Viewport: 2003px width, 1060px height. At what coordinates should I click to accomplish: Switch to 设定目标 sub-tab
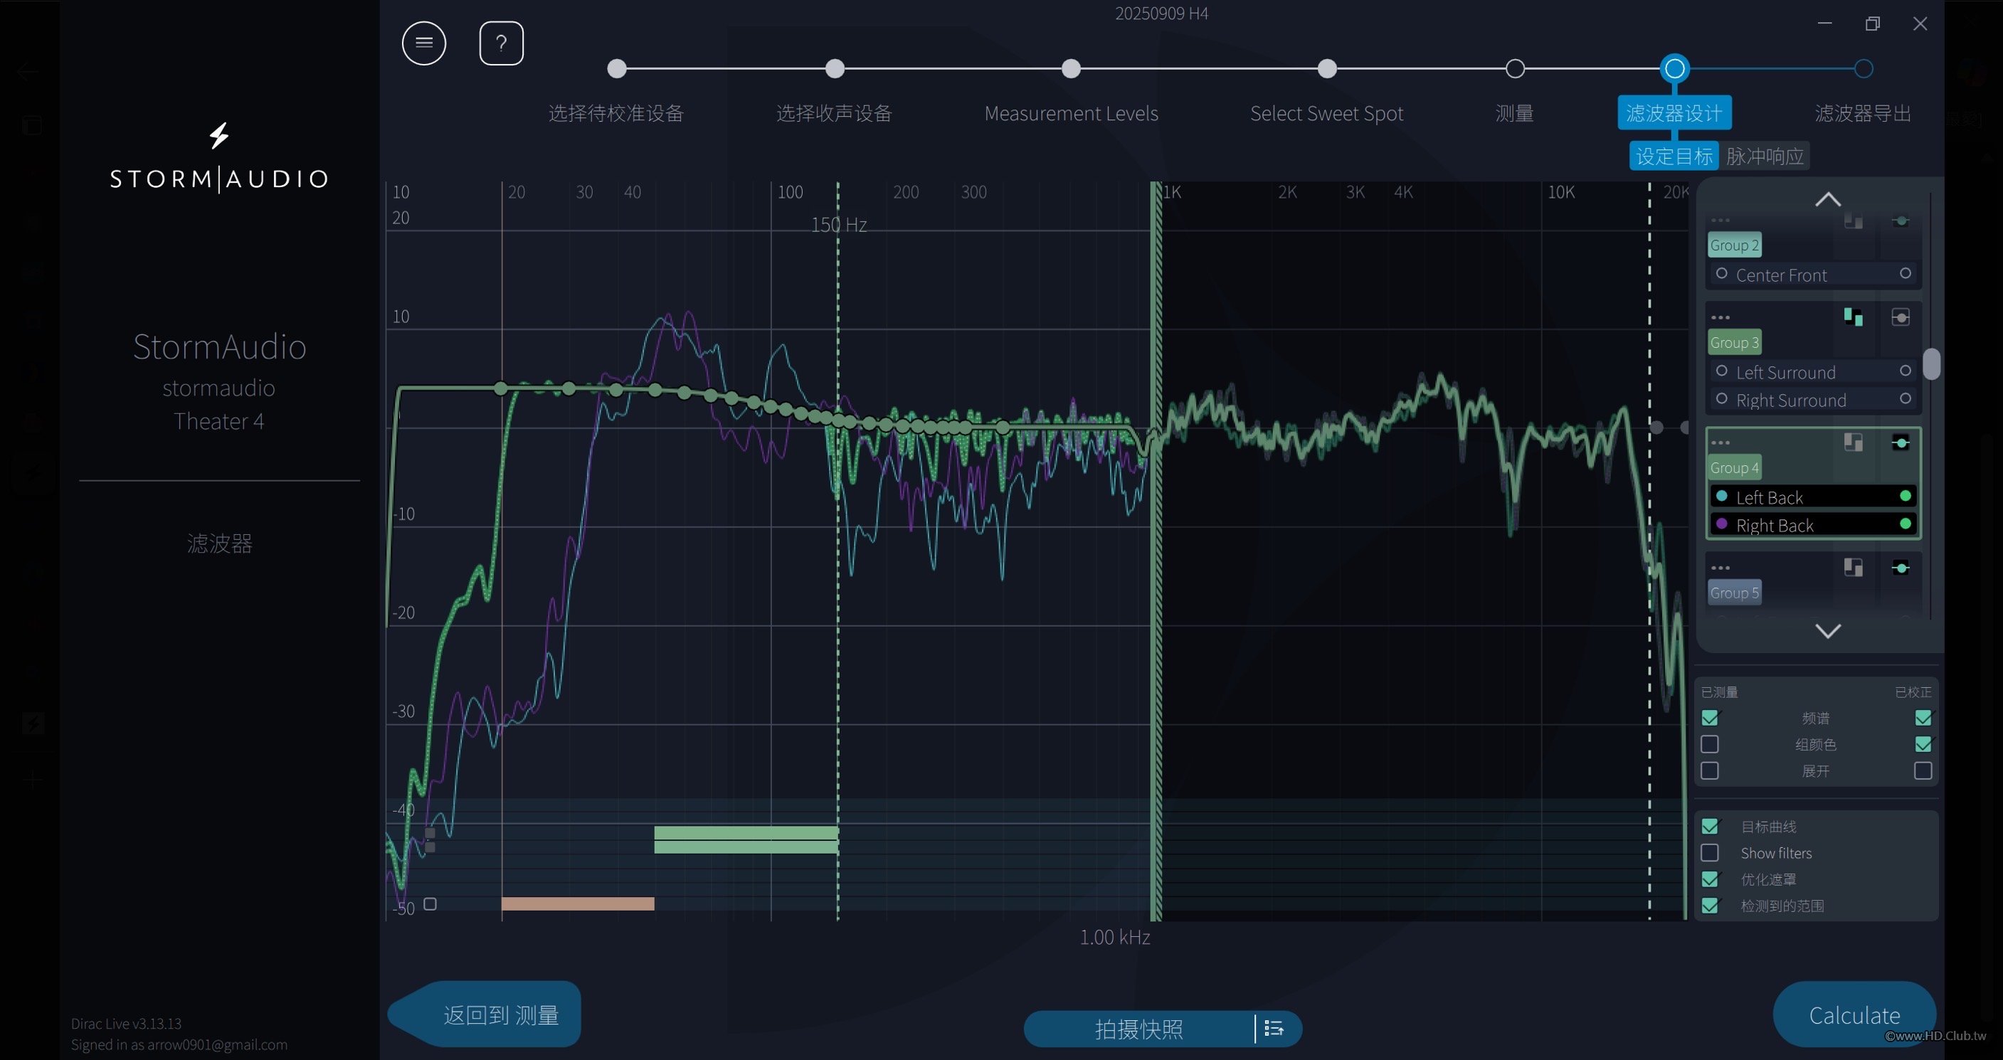pos(1674,157)
